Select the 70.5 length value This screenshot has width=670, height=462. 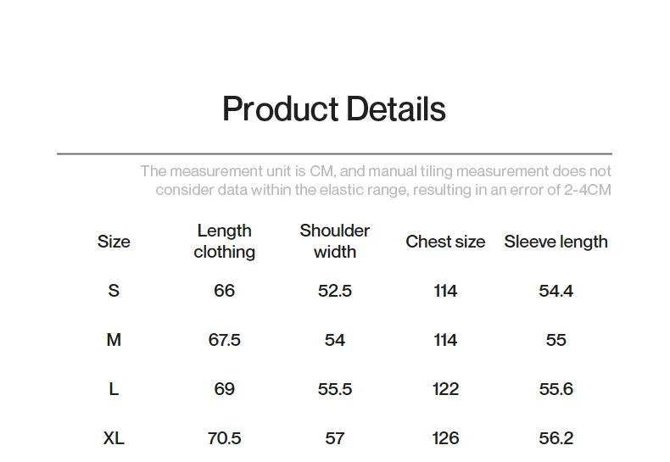click(x=224, y=438)
